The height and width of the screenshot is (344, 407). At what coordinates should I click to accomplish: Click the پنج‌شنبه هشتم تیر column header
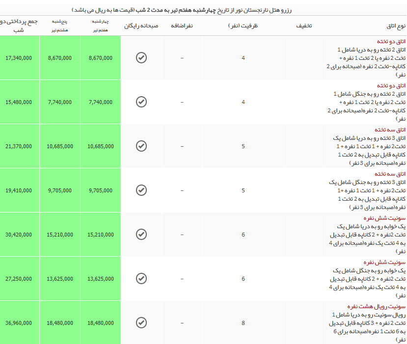pyautogui.click(x=60, y=26)
